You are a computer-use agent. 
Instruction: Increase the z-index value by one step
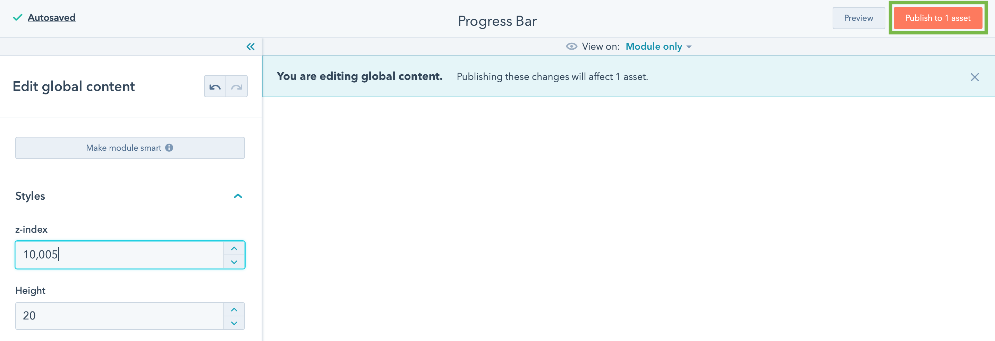coord(234,248)
